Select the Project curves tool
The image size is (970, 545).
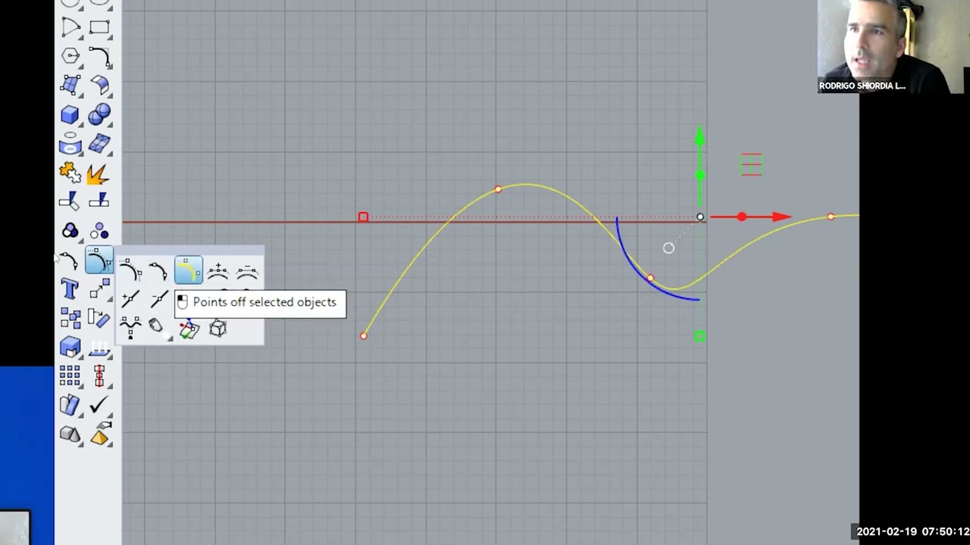(x=70, y=144)
